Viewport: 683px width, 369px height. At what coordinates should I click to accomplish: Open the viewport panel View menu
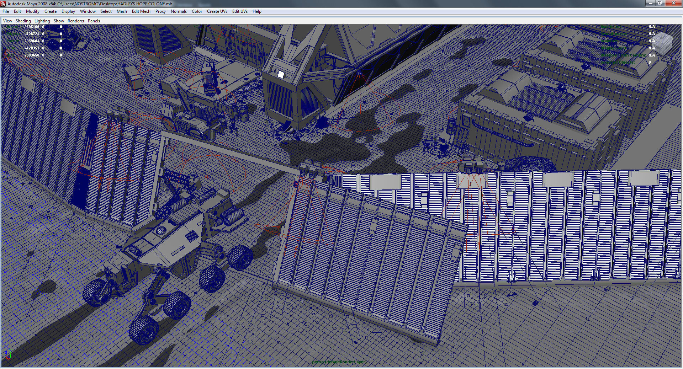coord(7,21)
